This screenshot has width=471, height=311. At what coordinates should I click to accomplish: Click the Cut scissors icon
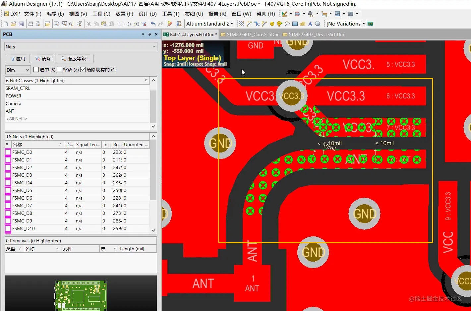[x=88, y=24]
